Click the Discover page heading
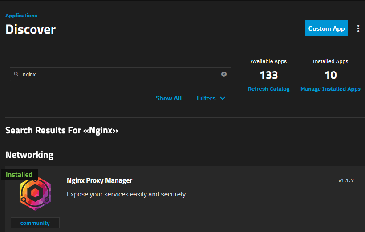This screenshot has height=232, width=365. point(31,29)
